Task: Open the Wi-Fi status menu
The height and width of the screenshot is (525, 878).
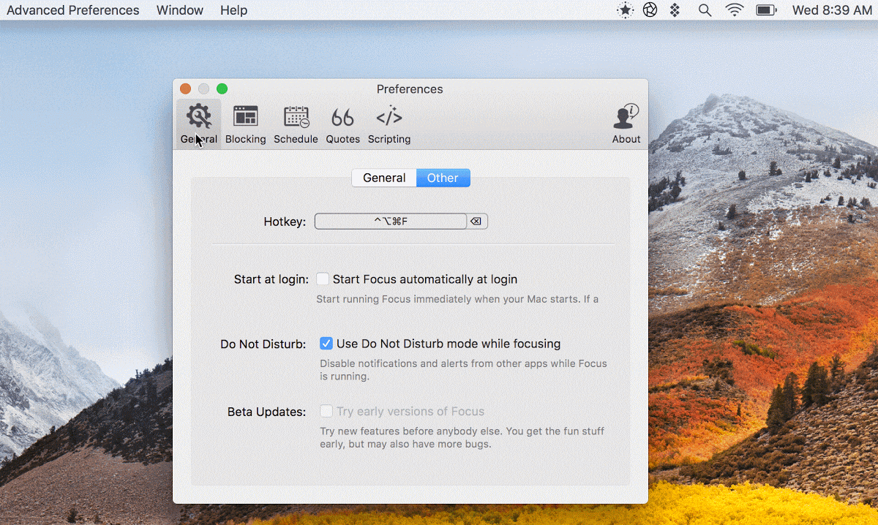Action: (x=734, y=10)
